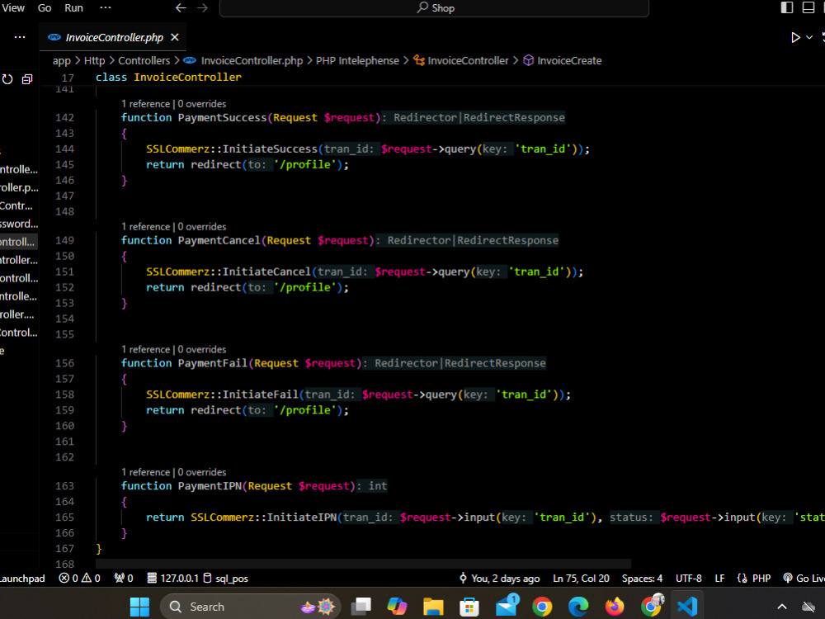The width and height of the screenshot is (825, 619).
Task: Click the ports forwarded status icon
Action: point(124,579)
